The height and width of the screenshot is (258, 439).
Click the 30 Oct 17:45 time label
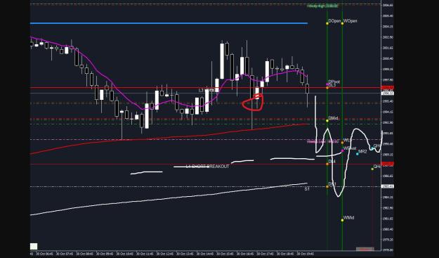click(266, 254)
